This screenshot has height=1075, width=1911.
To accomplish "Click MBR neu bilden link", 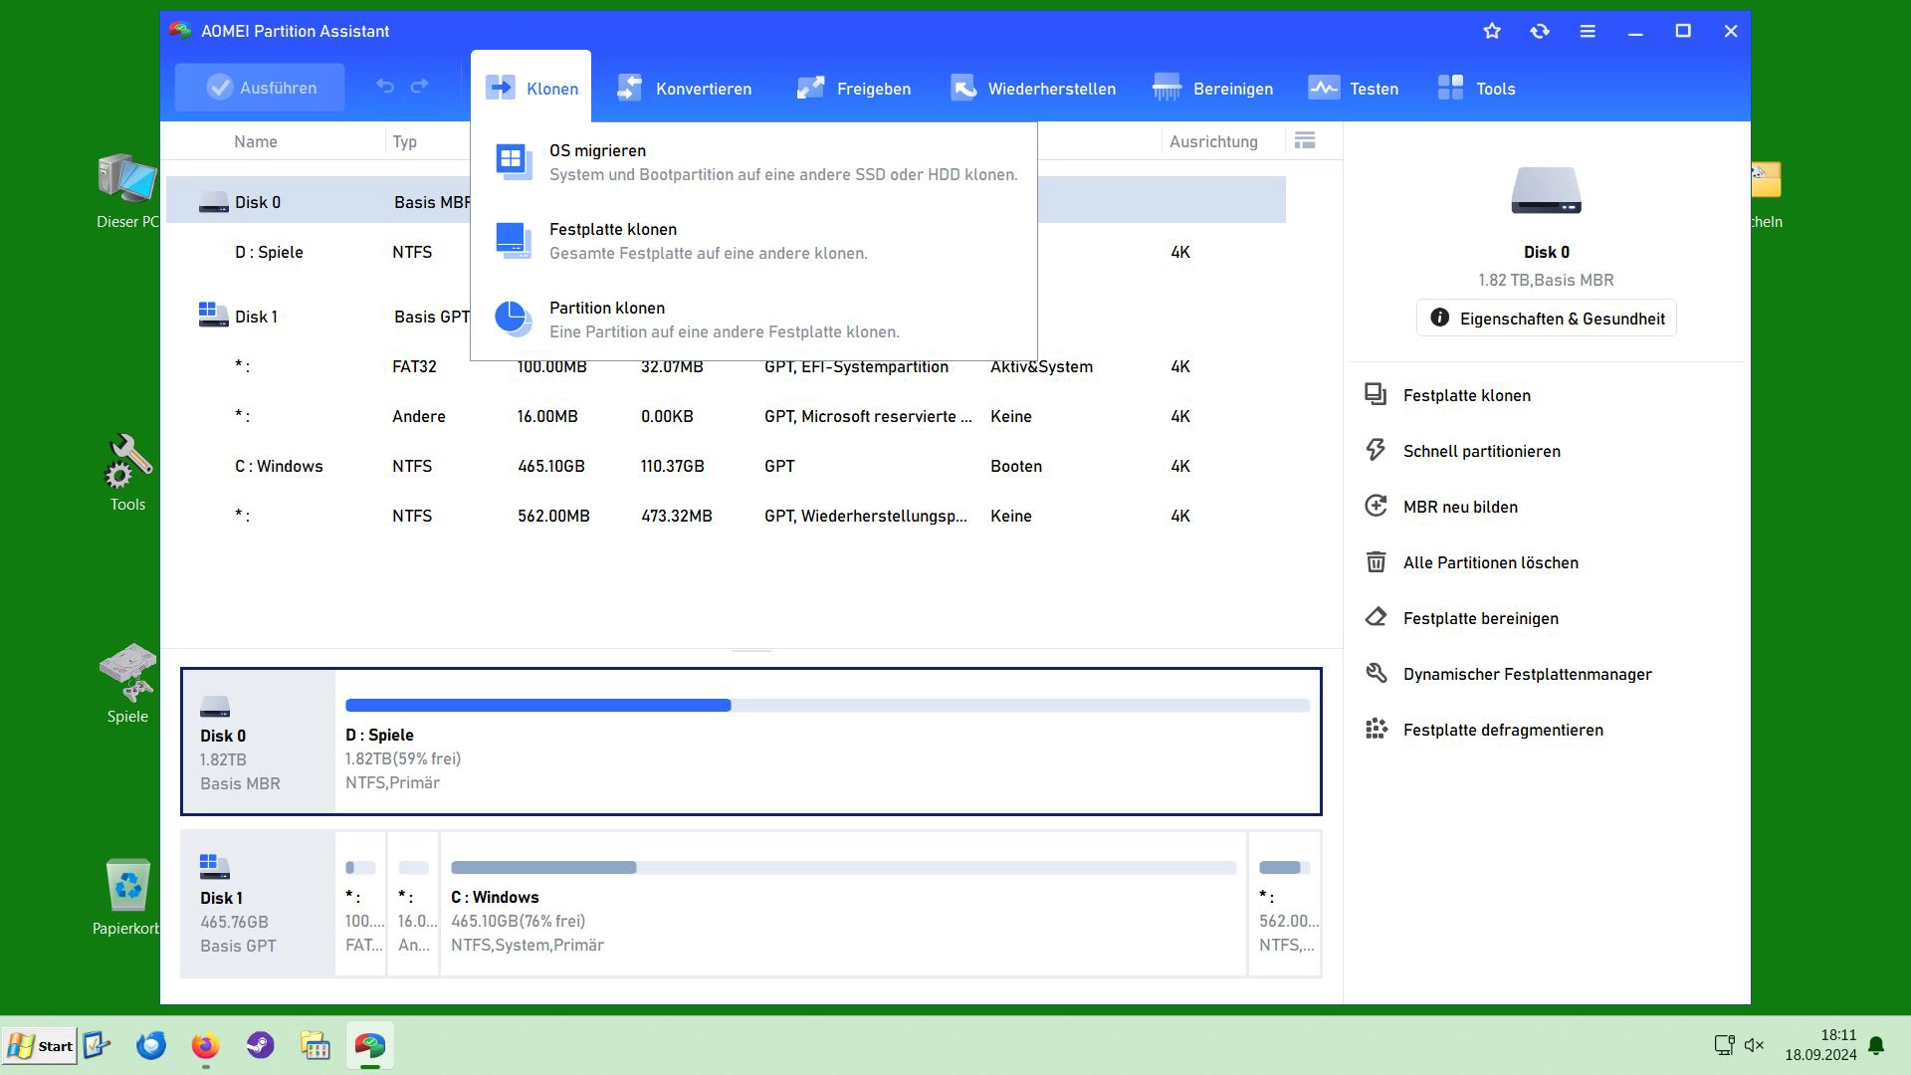I will click(x=1460, y=507).
